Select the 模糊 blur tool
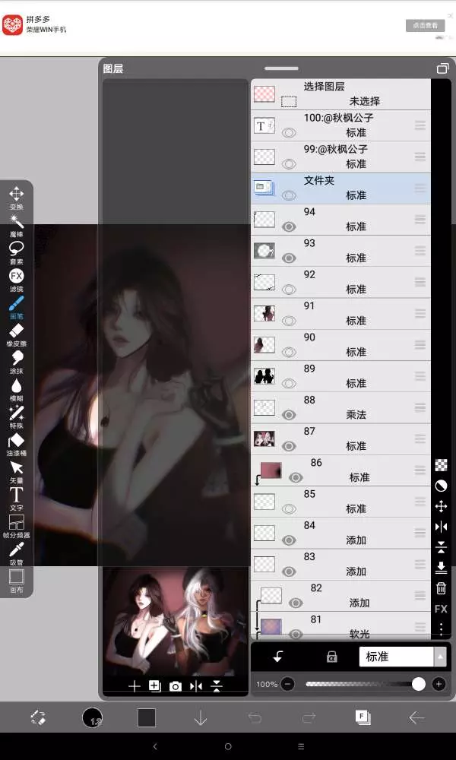Screen dimensions: 456x760 (x=17, y=389)
